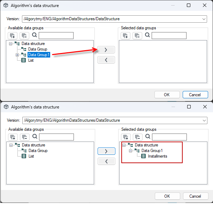Open Version dropdown in bottom window

click(x=204, y=121)
